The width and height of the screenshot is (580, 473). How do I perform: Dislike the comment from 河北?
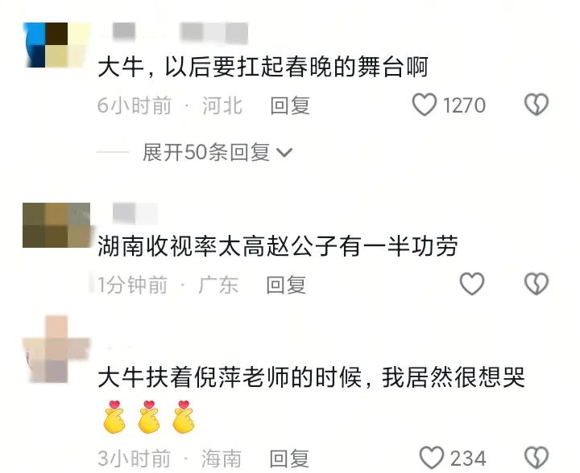(536, 105)
